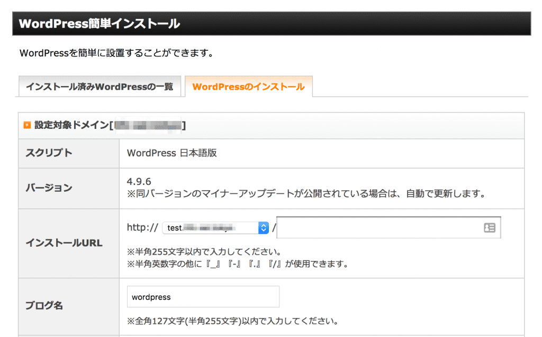Click the contact autofill icon in URL field
This screenshot has width=542, height=337.
tap(490, 228)
